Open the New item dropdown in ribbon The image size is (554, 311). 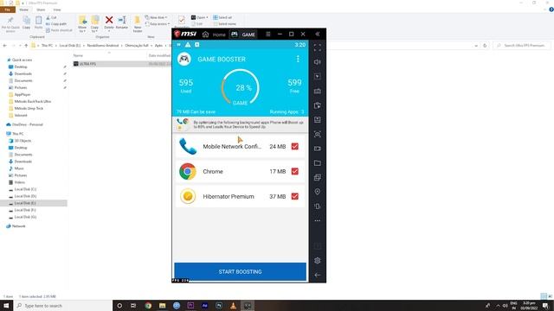coord(156,17)
